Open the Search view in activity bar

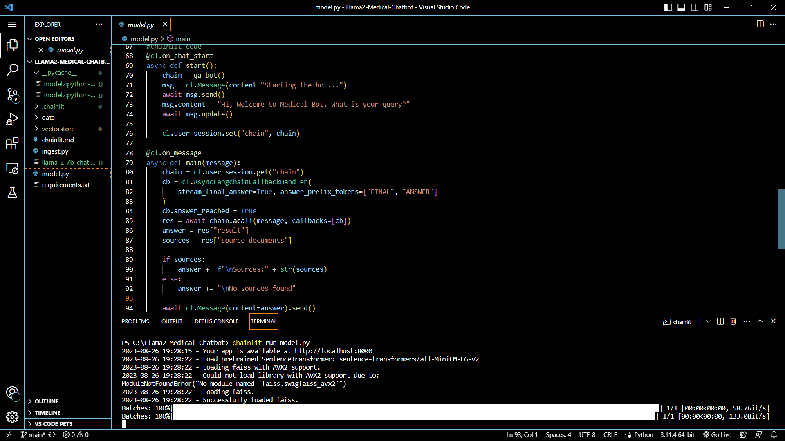12,69
